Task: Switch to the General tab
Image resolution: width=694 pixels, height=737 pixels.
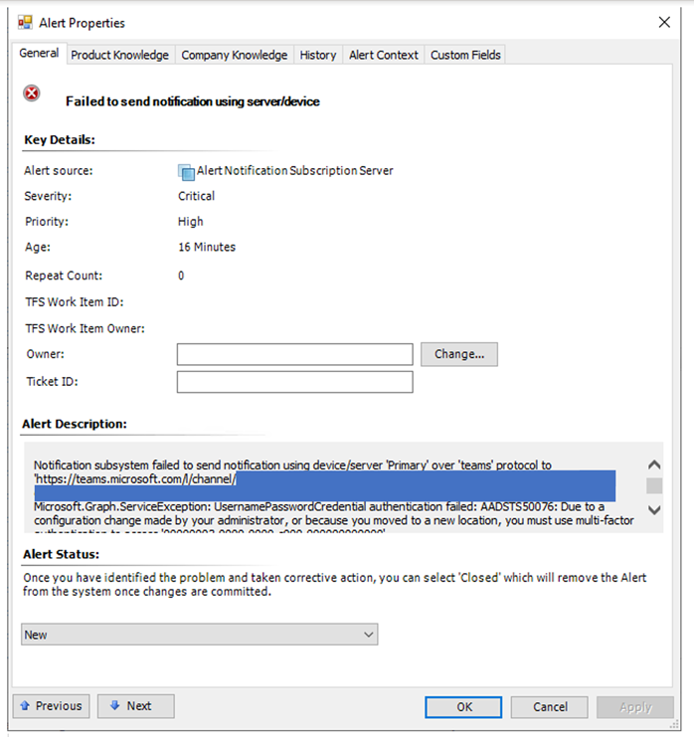Action: pos(39,53)
